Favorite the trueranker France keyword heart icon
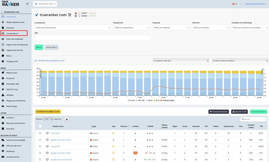 click(47, 133)
